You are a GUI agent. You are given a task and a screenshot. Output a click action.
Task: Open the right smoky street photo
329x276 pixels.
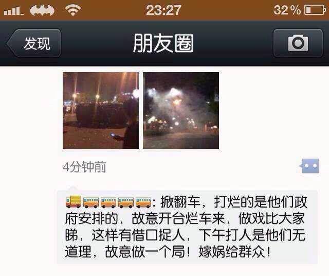tap(181, 111)
